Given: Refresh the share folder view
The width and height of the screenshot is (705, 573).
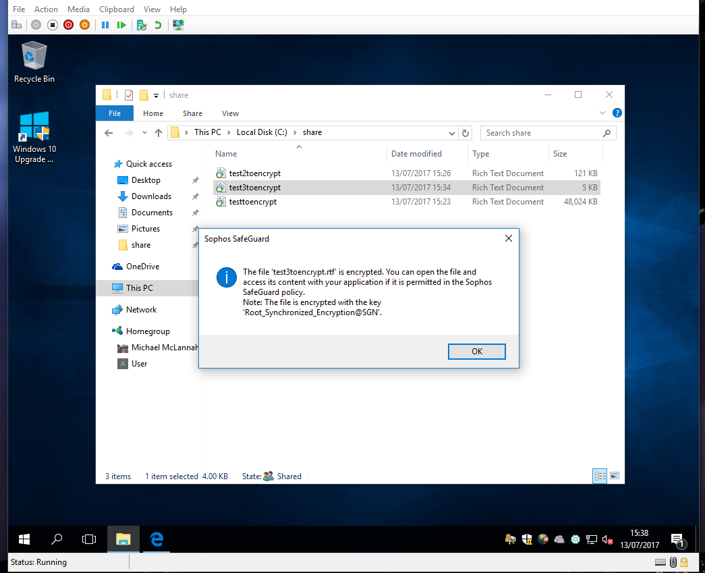Looking at the screenshot, I should coord(466,133).
